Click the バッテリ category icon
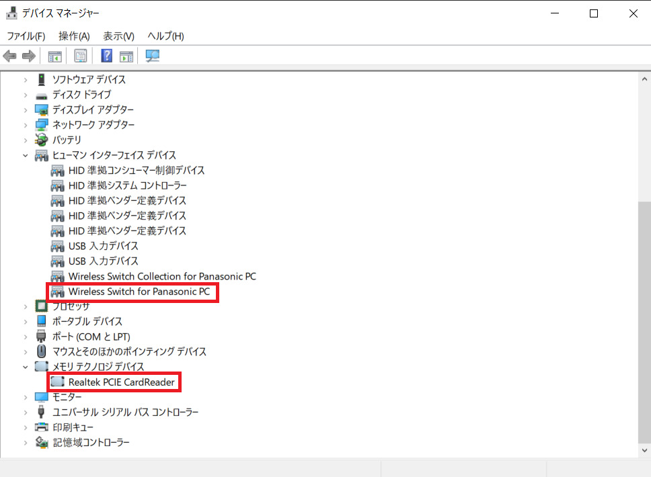The width and height of the screenshot is (651, 477). [42, 140]
